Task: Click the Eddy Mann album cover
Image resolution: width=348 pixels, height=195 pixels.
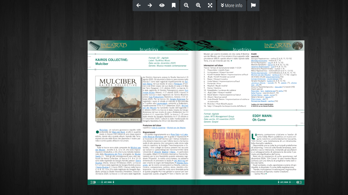Action: tap(226, 152)
